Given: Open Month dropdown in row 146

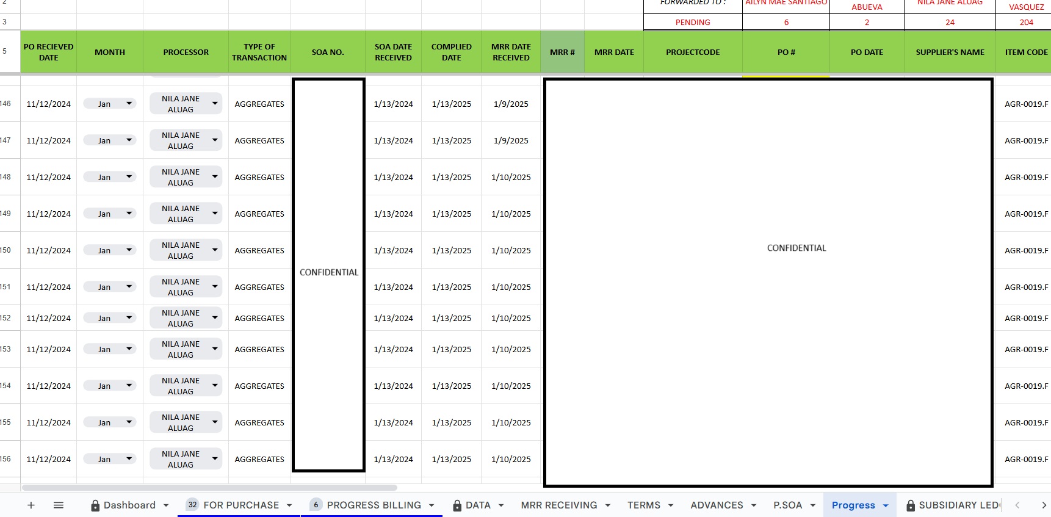Looking at the screenshot, I should (x=129, y=104).
